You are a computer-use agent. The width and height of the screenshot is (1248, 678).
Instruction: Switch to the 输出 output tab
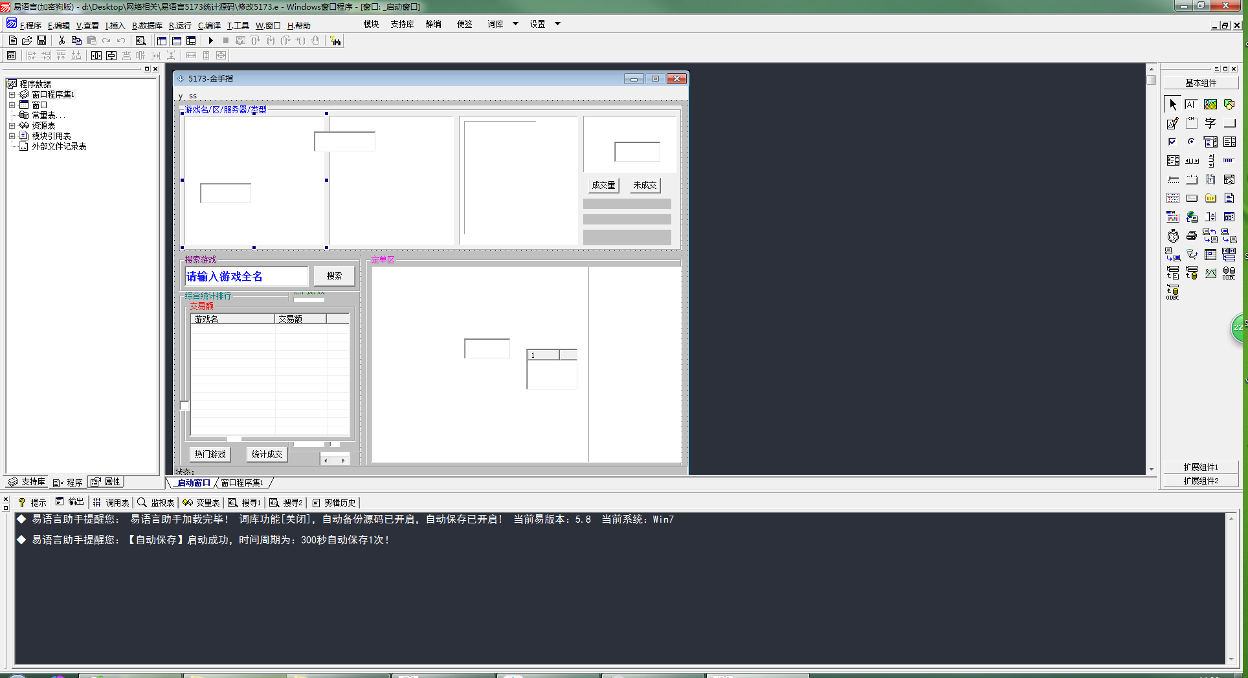point(70,502)
